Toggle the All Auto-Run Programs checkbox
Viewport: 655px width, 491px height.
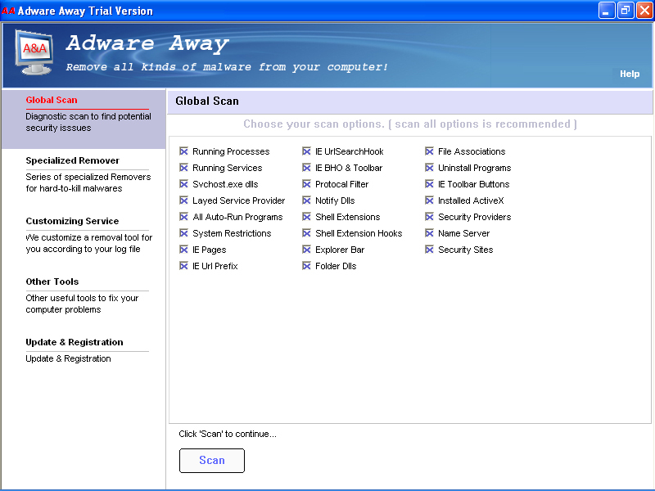click(x=183, y=217)
